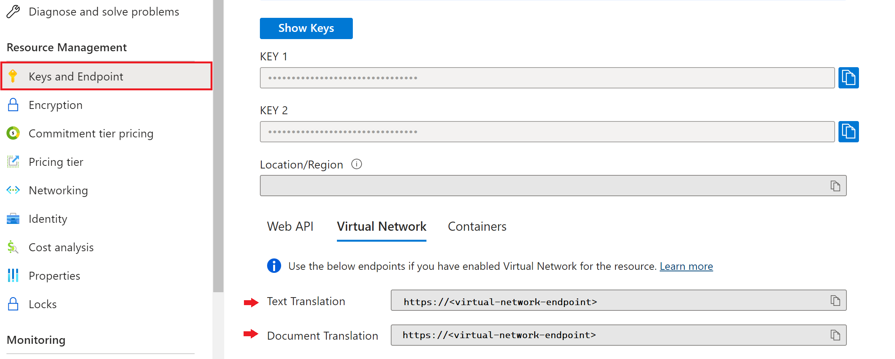Click the Cost analysis icon

[x=13, y=247]
